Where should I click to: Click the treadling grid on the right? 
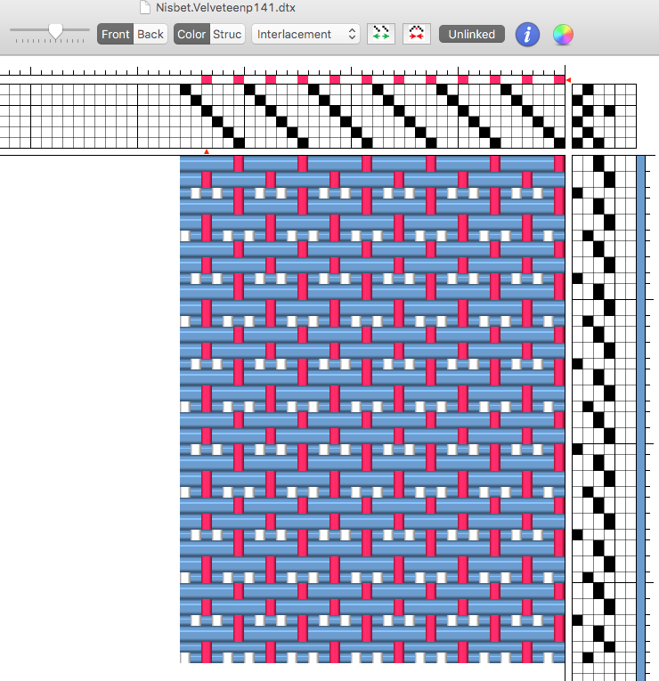click(604, 409)
